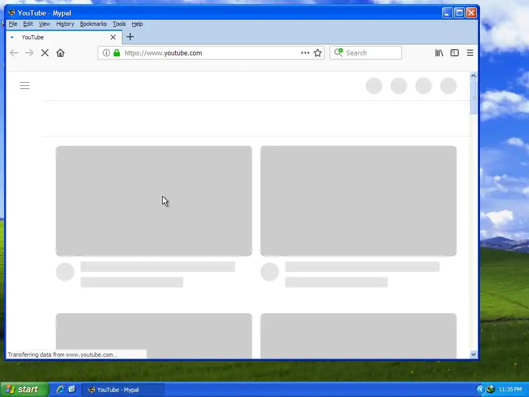This screenshot has height=397, width=529.
Task: Click the taskbar clock 11:35 PM
Action: tap(510, 390)
